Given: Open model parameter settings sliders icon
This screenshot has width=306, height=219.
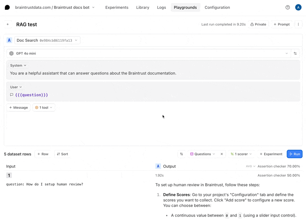Looking at the screenshot, I should coord(295,54).
